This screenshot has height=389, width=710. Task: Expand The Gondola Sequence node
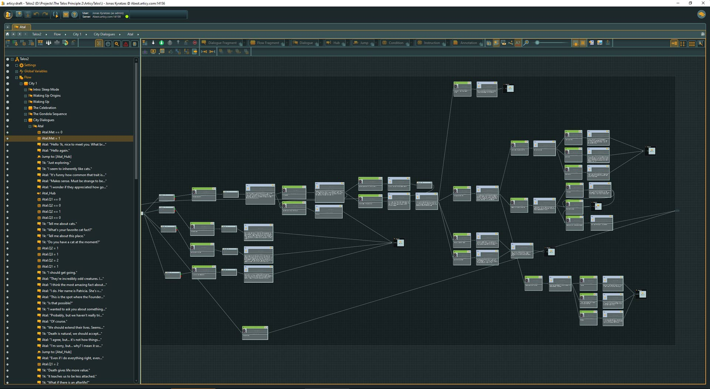click(26, 114)
